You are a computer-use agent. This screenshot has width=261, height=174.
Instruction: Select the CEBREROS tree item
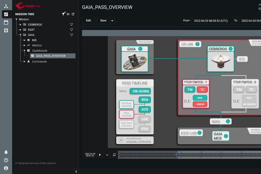pyautogui.click(x=35, y=25)
